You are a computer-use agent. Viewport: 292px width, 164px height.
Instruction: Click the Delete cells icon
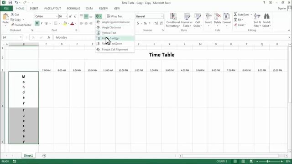pyautogui.click(x=217, y=17)
